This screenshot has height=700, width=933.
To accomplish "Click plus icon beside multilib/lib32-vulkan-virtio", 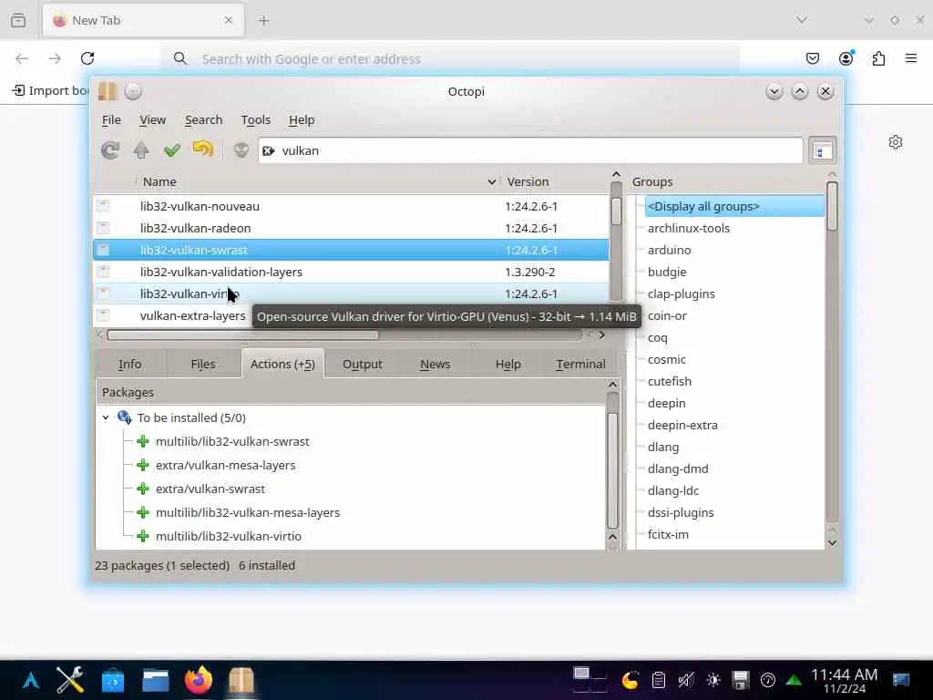I will [143, 536].
